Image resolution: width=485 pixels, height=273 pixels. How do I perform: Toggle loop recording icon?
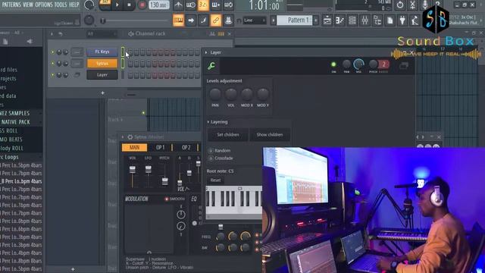coord(228,5)
